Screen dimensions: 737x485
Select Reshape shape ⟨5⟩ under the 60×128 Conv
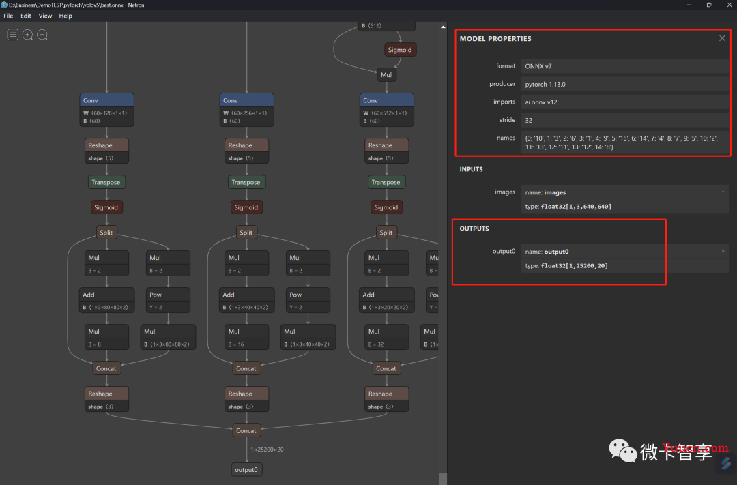pyautogui.click(x=106, y=151)
